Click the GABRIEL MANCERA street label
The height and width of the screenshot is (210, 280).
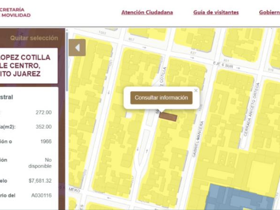pyautogui.click(x=198, y=139)
